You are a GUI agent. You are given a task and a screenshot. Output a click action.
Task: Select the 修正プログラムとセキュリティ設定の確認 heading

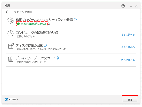click(x=44, y=20)
